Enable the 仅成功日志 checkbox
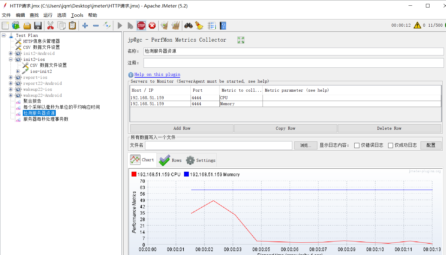The width and height of the screenshot is (446, 255). click(391, 145)
